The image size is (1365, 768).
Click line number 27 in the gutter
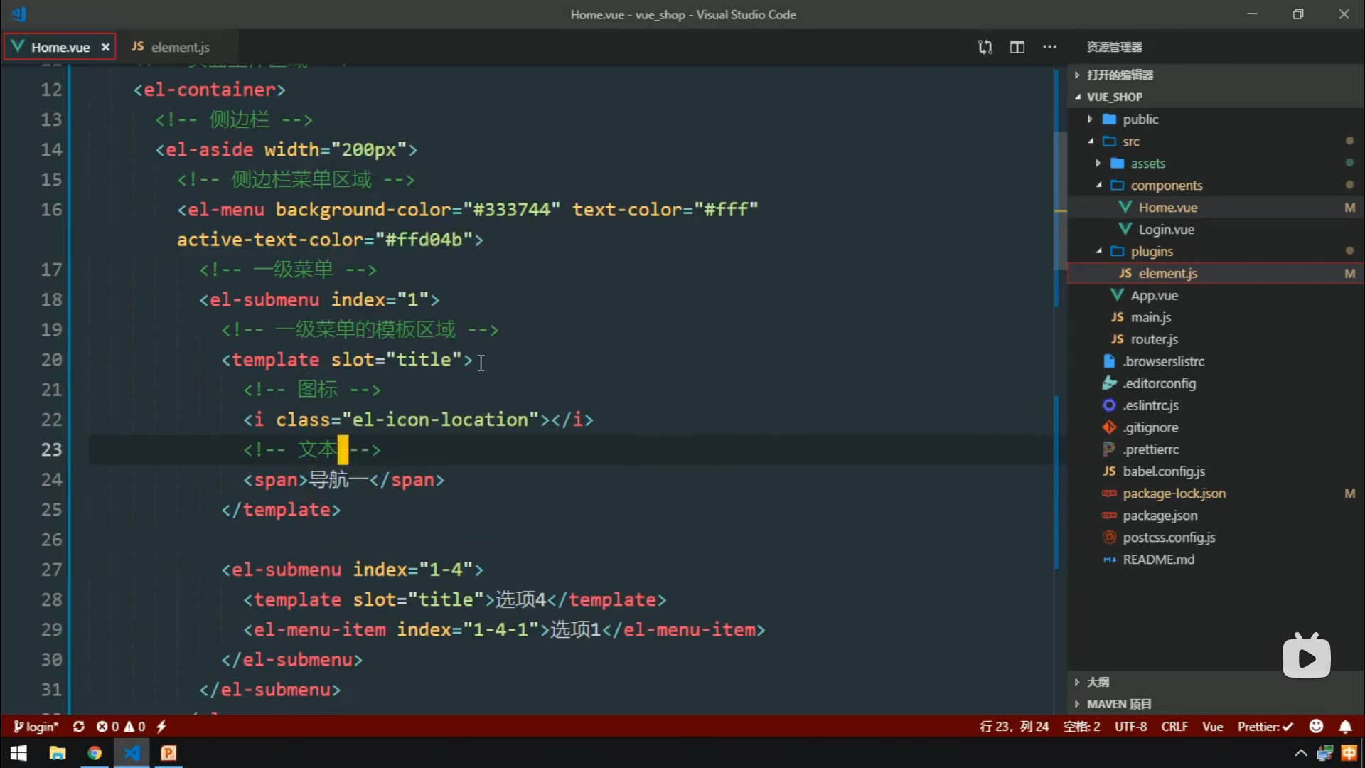[x=51, y=570]
